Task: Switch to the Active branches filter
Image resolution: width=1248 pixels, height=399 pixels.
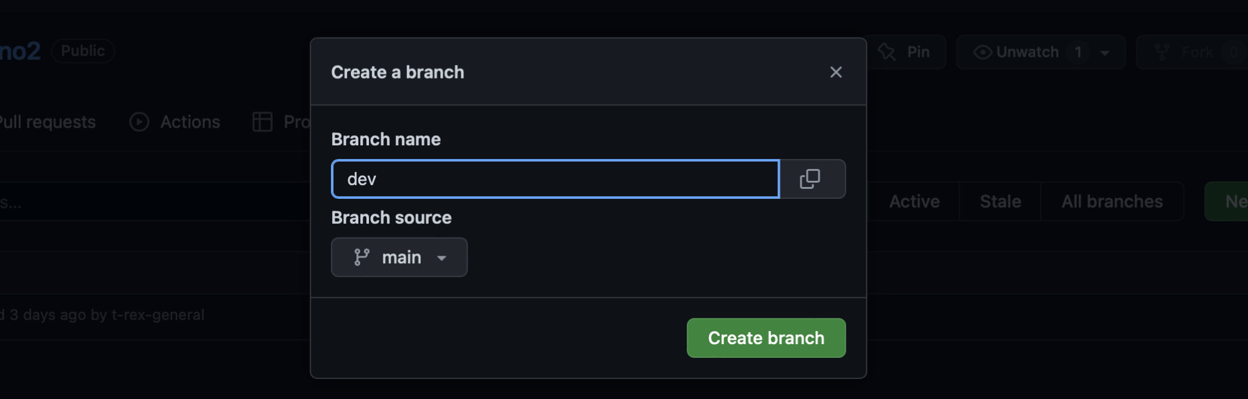Action: 914,201
